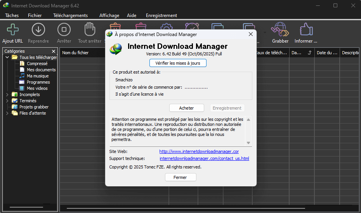Open the Affichage menu
This screenshot has height=213, width=361.
[x=109, y=15]
